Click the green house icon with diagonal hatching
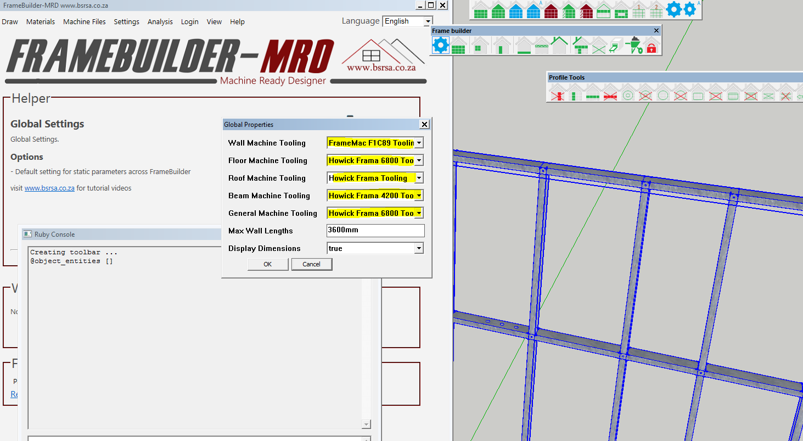The image size is (803, 441). pos(569,10)
